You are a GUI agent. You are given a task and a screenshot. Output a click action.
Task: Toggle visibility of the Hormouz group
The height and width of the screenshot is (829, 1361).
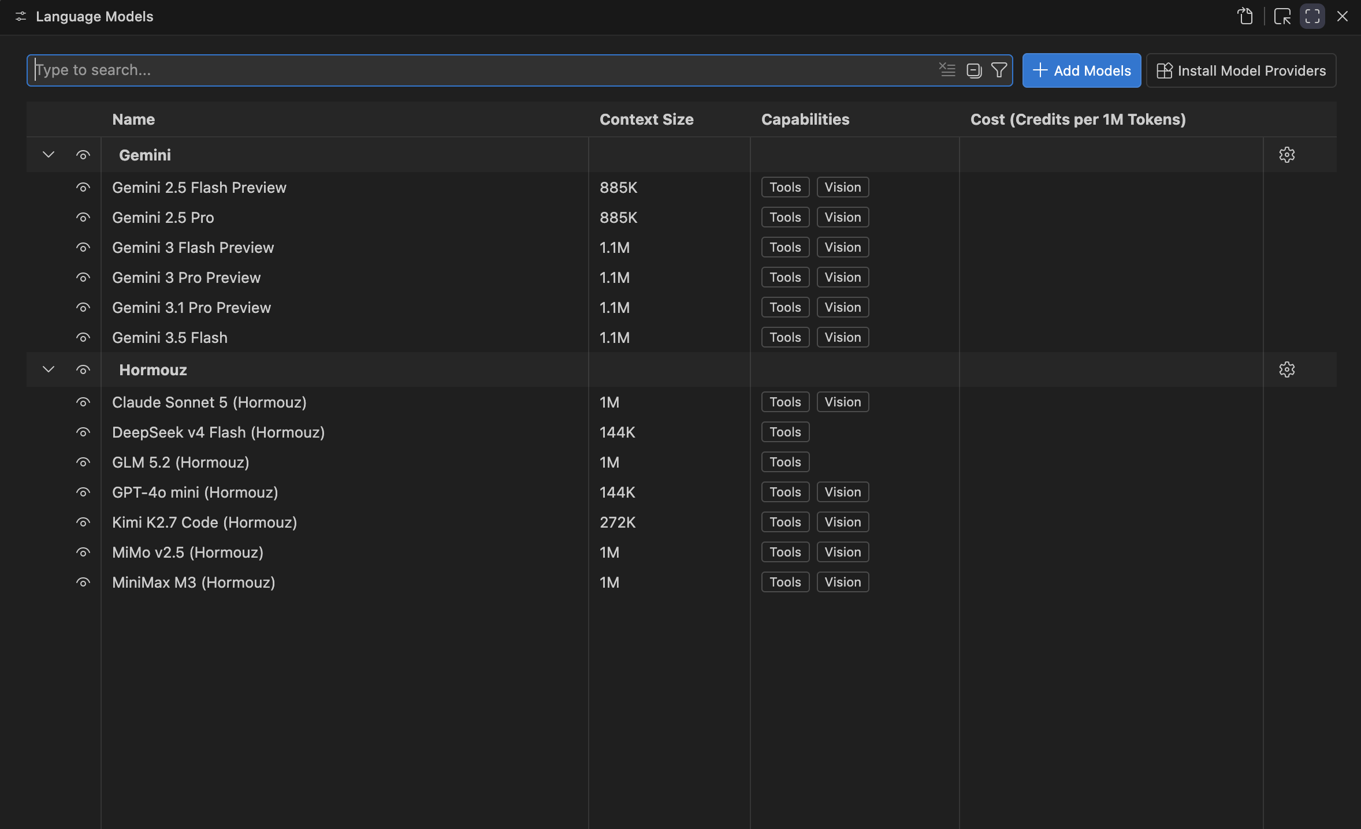tap(83, 369)
